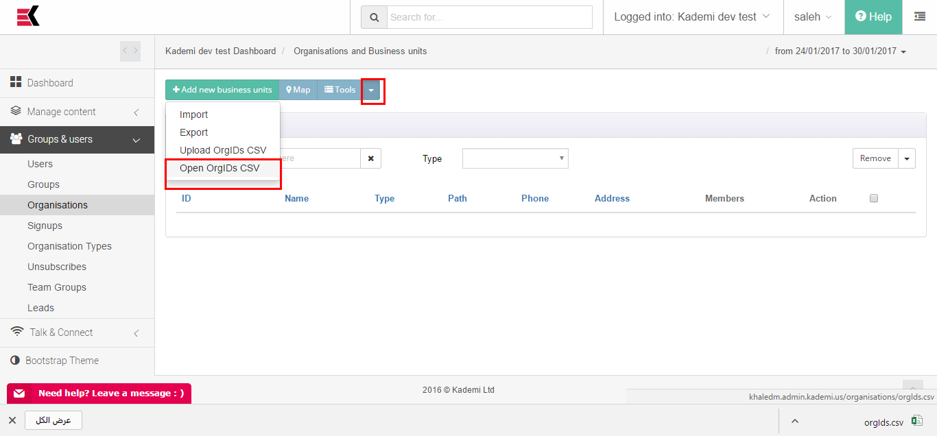Screen dimensions: 937x436
Task: Click the Tools button
Action: (x=340, y=90)
